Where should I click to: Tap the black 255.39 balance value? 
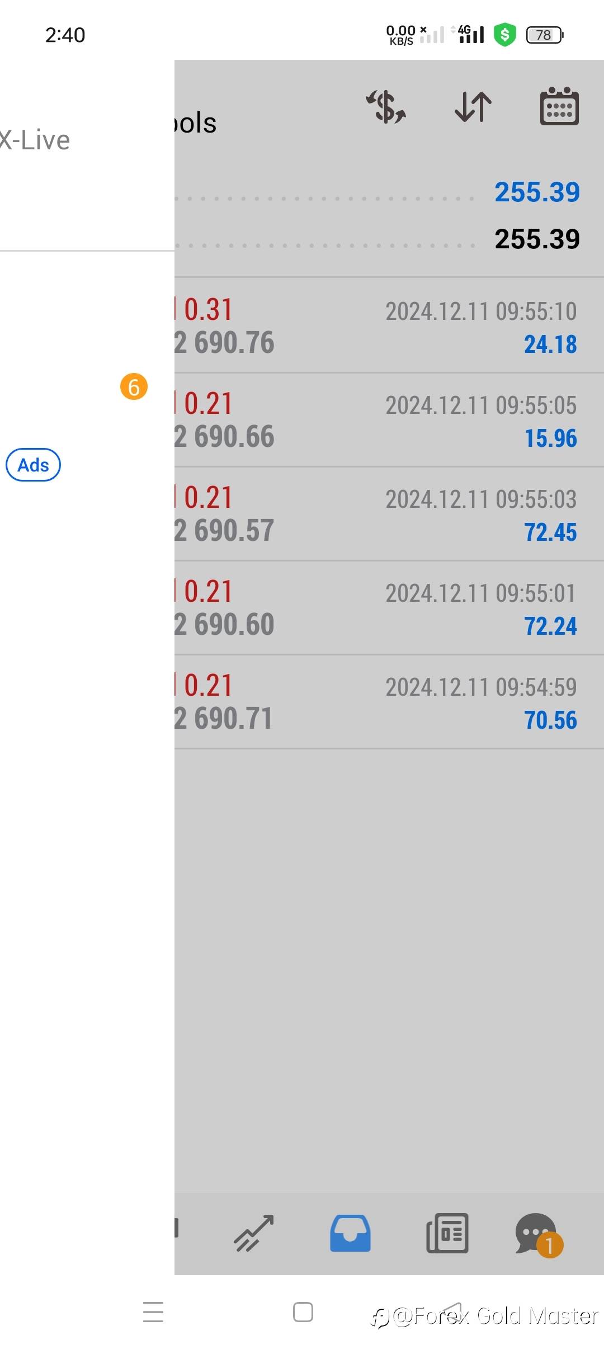(537, 239)
